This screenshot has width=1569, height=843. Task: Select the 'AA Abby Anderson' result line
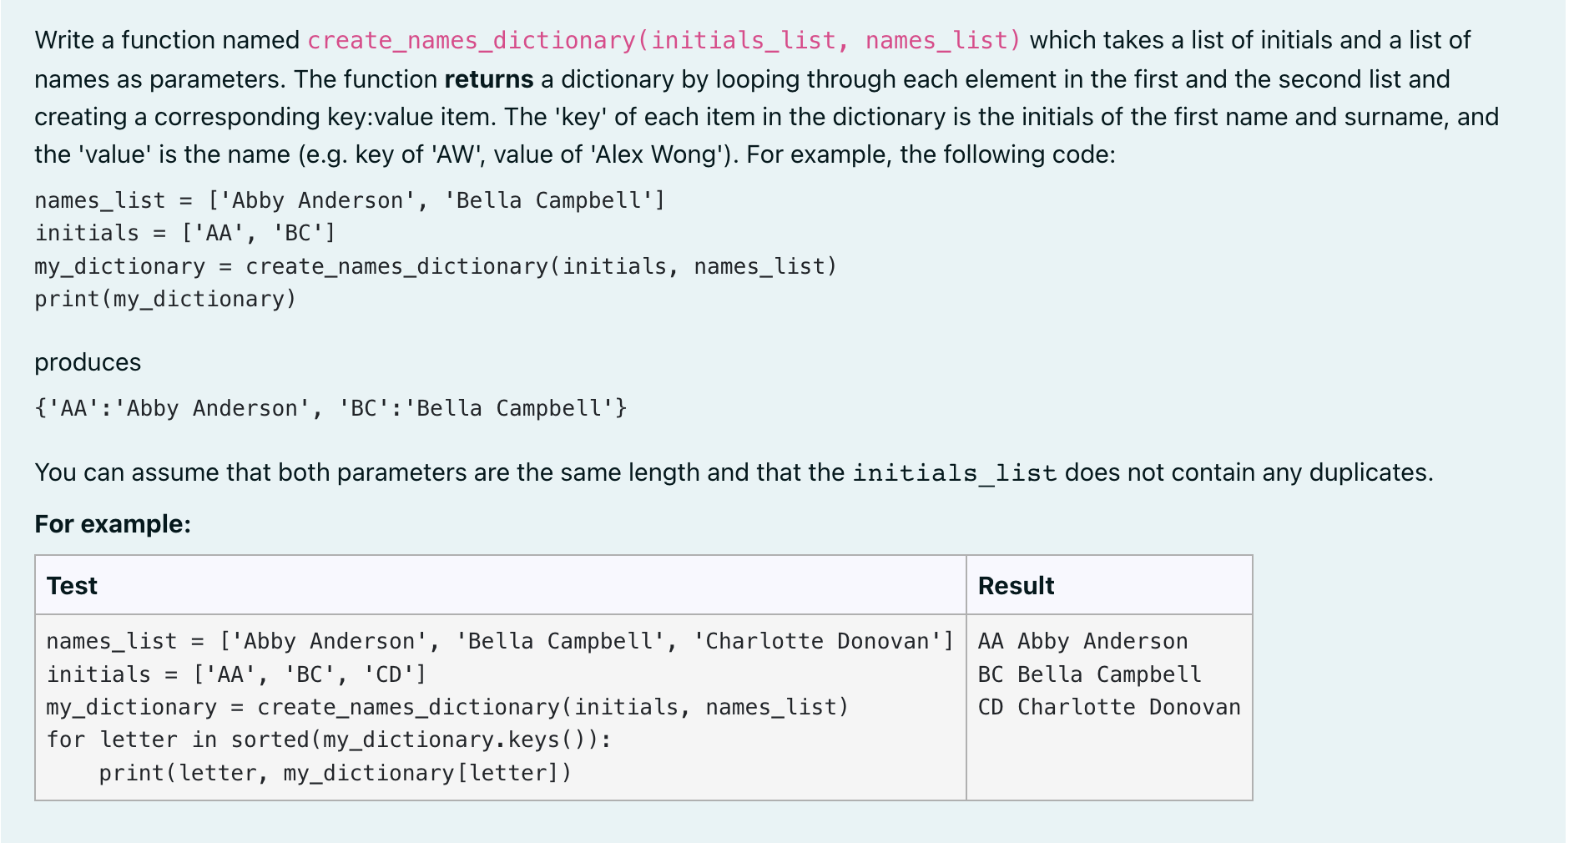1082,640
